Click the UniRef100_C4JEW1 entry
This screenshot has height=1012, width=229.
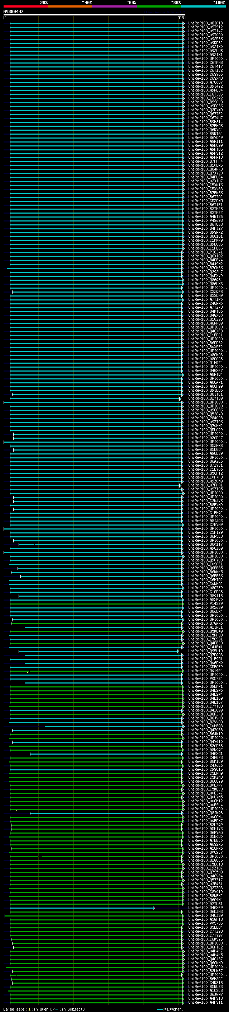click(205, 647)
